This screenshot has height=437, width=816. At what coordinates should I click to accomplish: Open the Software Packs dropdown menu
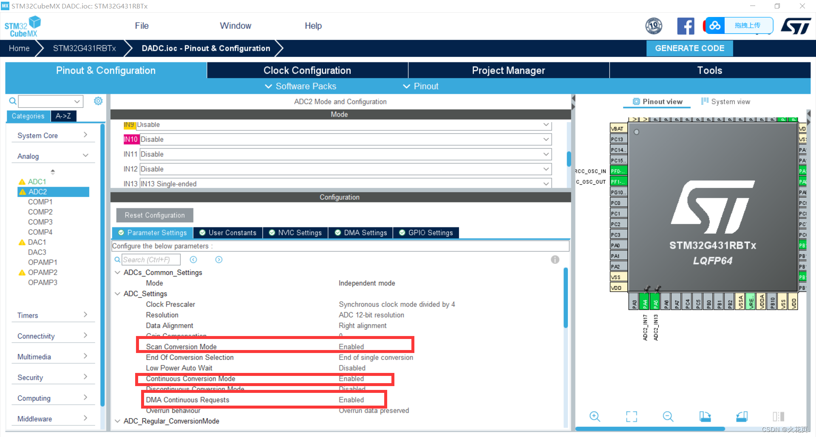click(300, 86)
